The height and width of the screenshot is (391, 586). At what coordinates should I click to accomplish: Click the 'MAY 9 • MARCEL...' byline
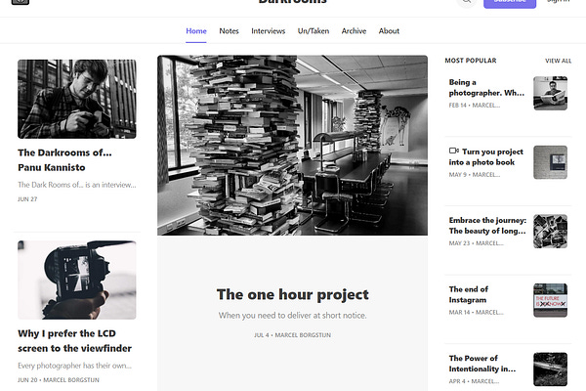coord(475,175)
